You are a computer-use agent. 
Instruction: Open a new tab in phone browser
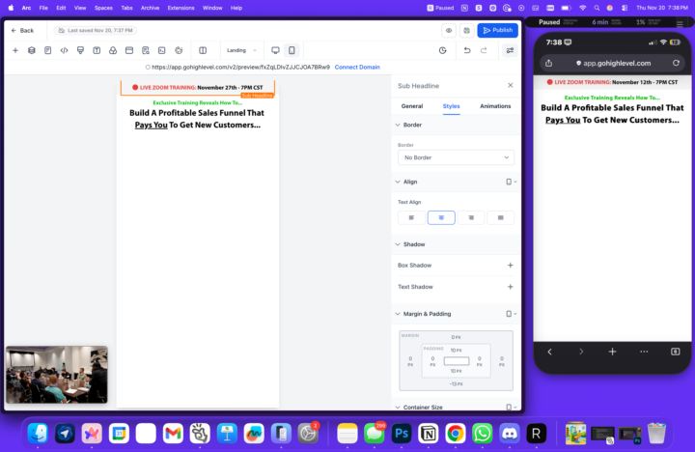tap(613, 352)
